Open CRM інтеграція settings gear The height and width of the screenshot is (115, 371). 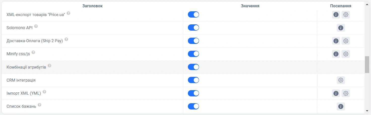[341, 80]
